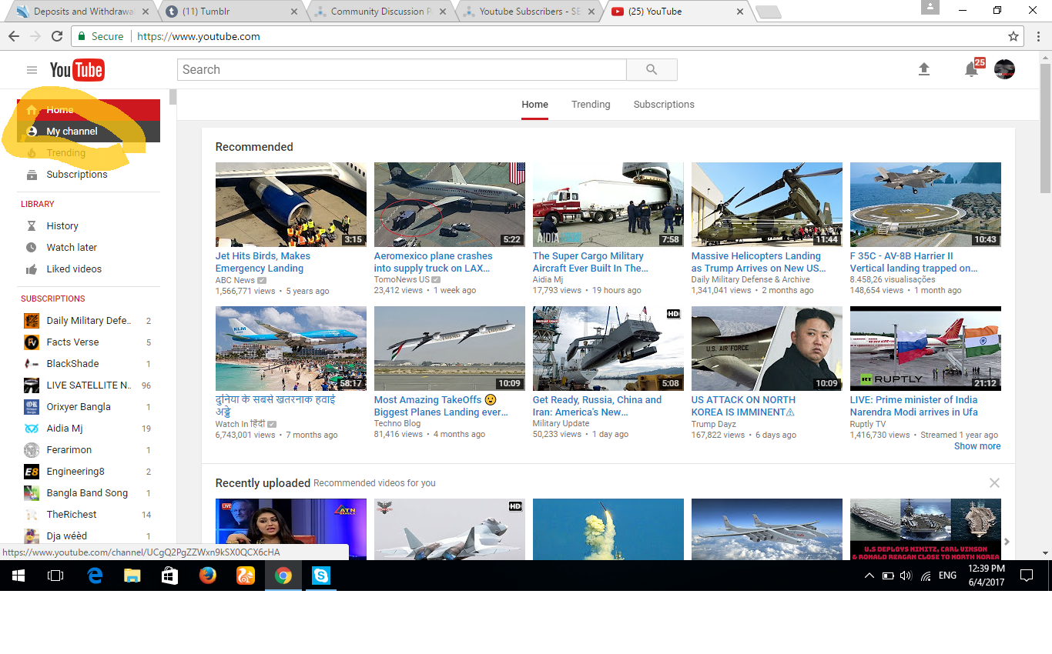Open Skype from the taskbar
This screenshot has height=654, width=1052.
(321, 576)
